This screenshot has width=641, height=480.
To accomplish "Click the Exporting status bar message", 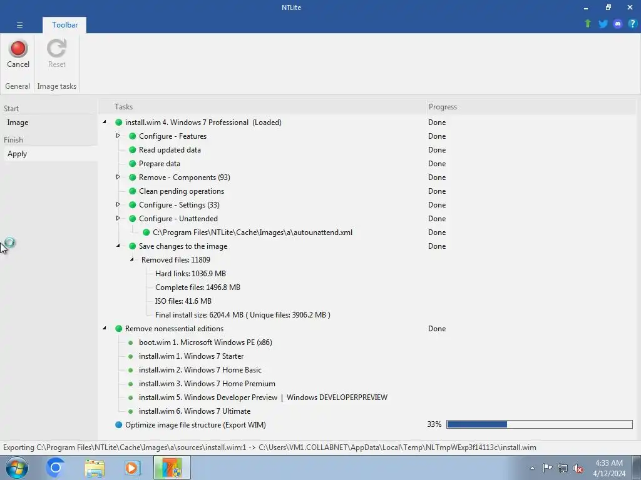I will [269, 447].
